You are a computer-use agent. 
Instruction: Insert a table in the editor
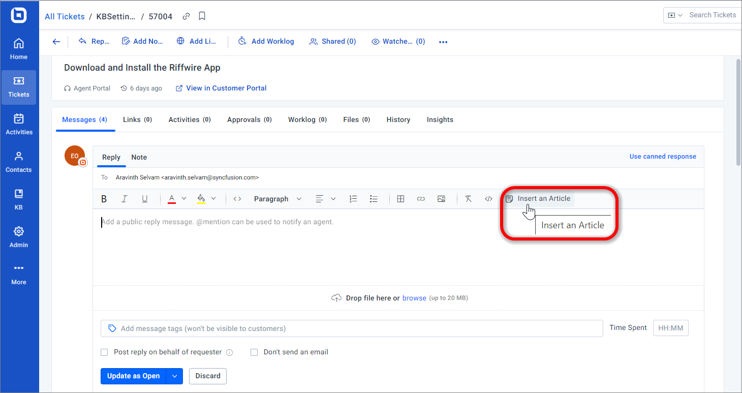point(400,199)
